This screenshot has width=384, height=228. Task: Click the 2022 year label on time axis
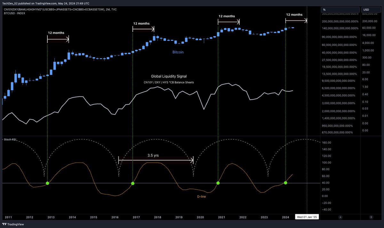click(243, 217)
